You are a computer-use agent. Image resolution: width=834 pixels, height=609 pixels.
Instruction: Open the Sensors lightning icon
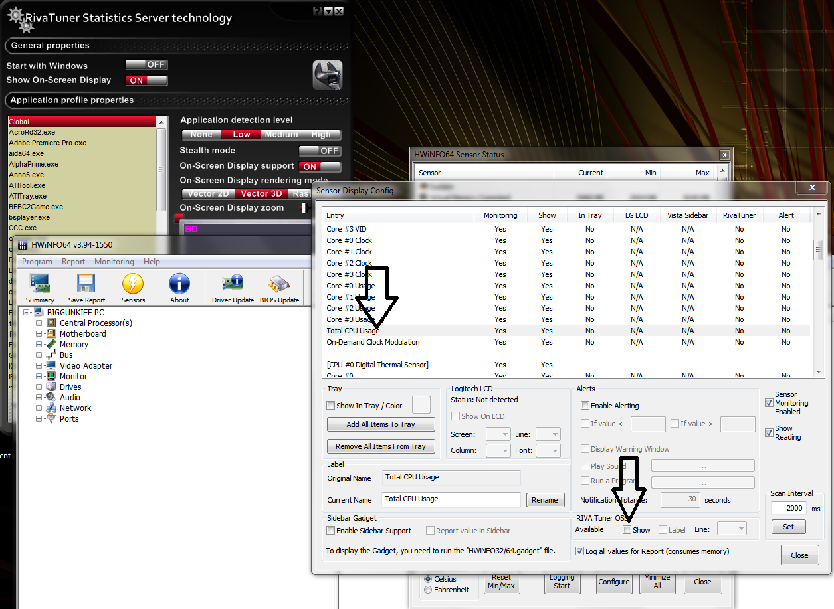point(133,284)
